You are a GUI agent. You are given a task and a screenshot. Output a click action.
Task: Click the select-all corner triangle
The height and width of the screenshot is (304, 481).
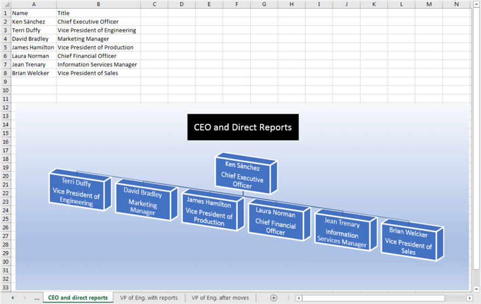pos(6,4)
